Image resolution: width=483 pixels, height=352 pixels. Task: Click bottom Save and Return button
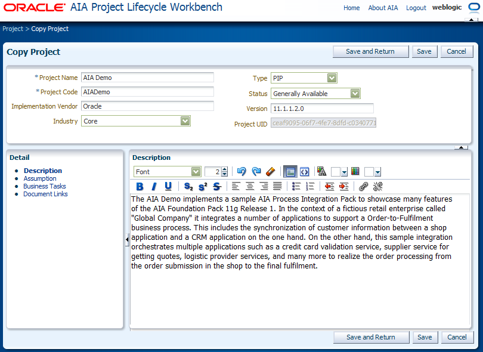(x=371, y=337)
